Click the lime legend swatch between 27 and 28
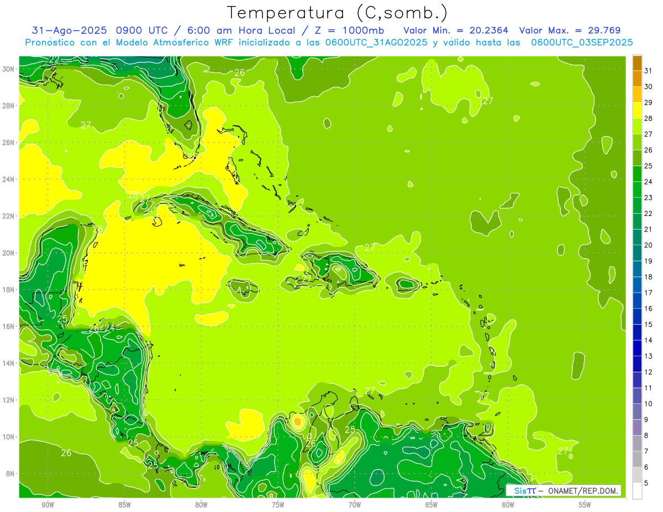 coord(637,126)
